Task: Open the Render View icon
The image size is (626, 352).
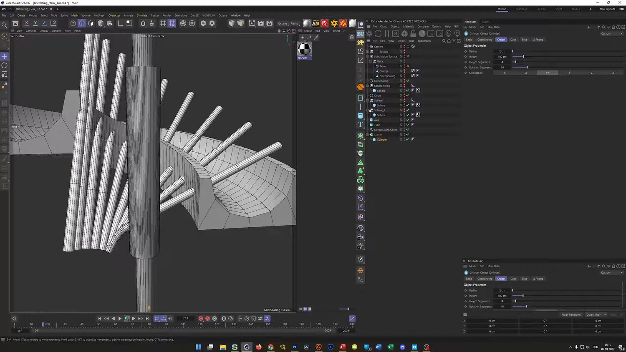Action: (x=252, y=23)
